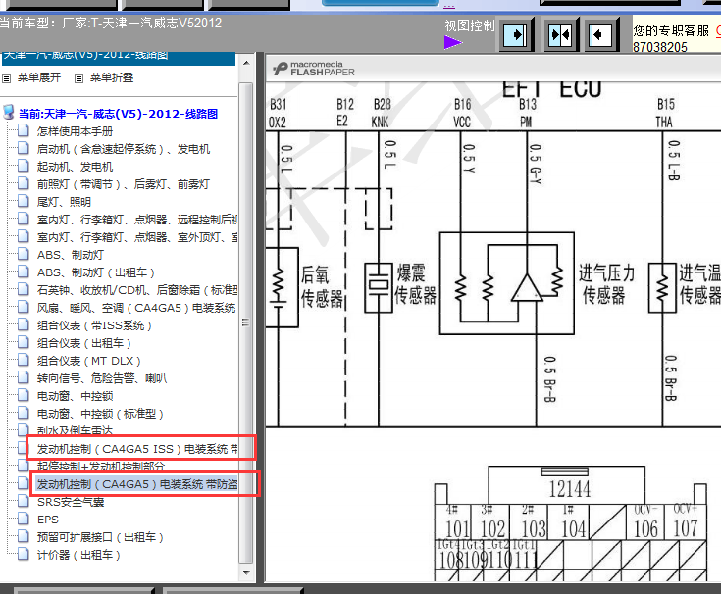Click page icon next to 组合仪表（MT DLX）
Image resolution: width=721 pixels, height=594 pixels.
tap(24, 360)
